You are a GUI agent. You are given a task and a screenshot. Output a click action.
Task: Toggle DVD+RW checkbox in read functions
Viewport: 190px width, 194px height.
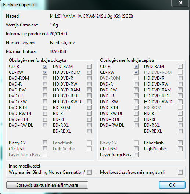[45, 101]
